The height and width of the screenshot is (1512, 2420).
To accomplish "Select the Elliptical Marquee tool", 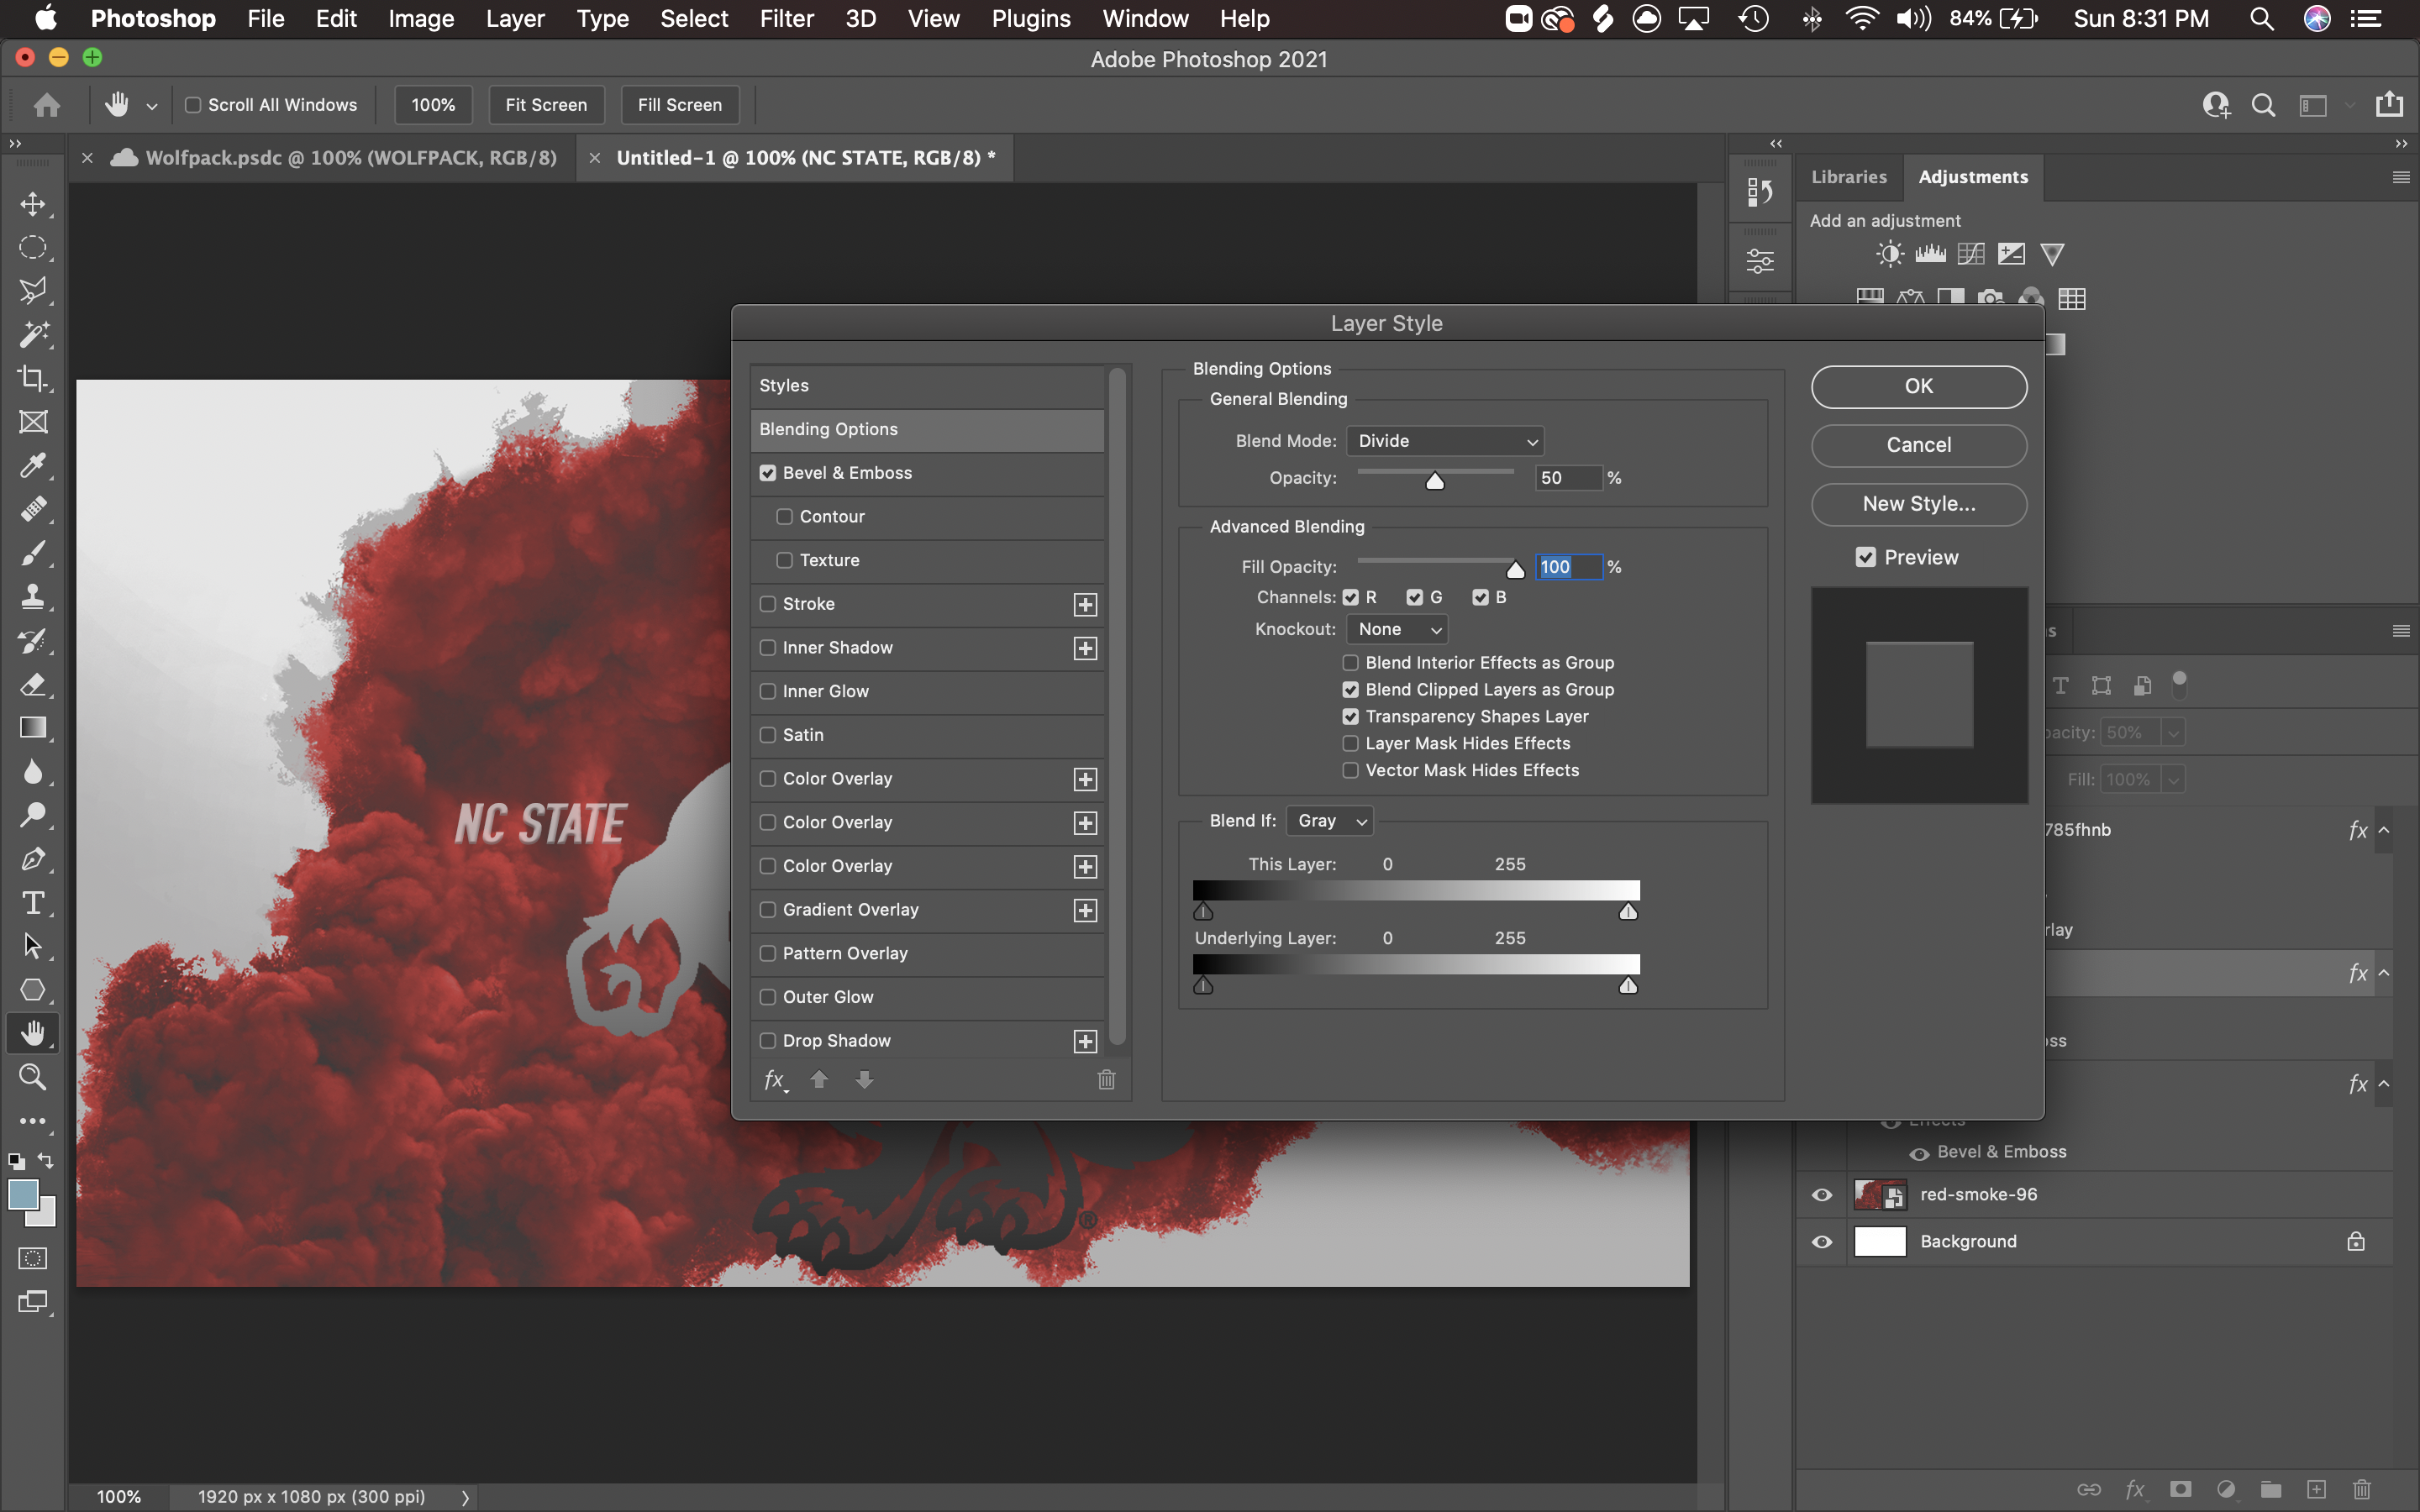I will [x=33, y=248].
